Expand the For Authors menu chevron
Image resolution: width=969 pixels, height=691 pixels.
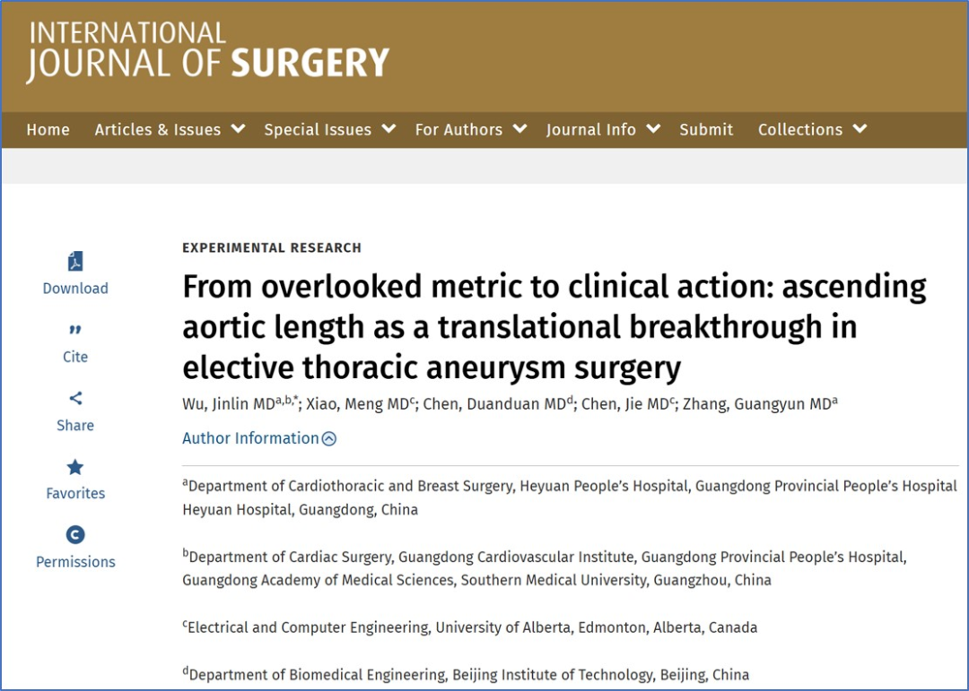(x=519, y=129)
